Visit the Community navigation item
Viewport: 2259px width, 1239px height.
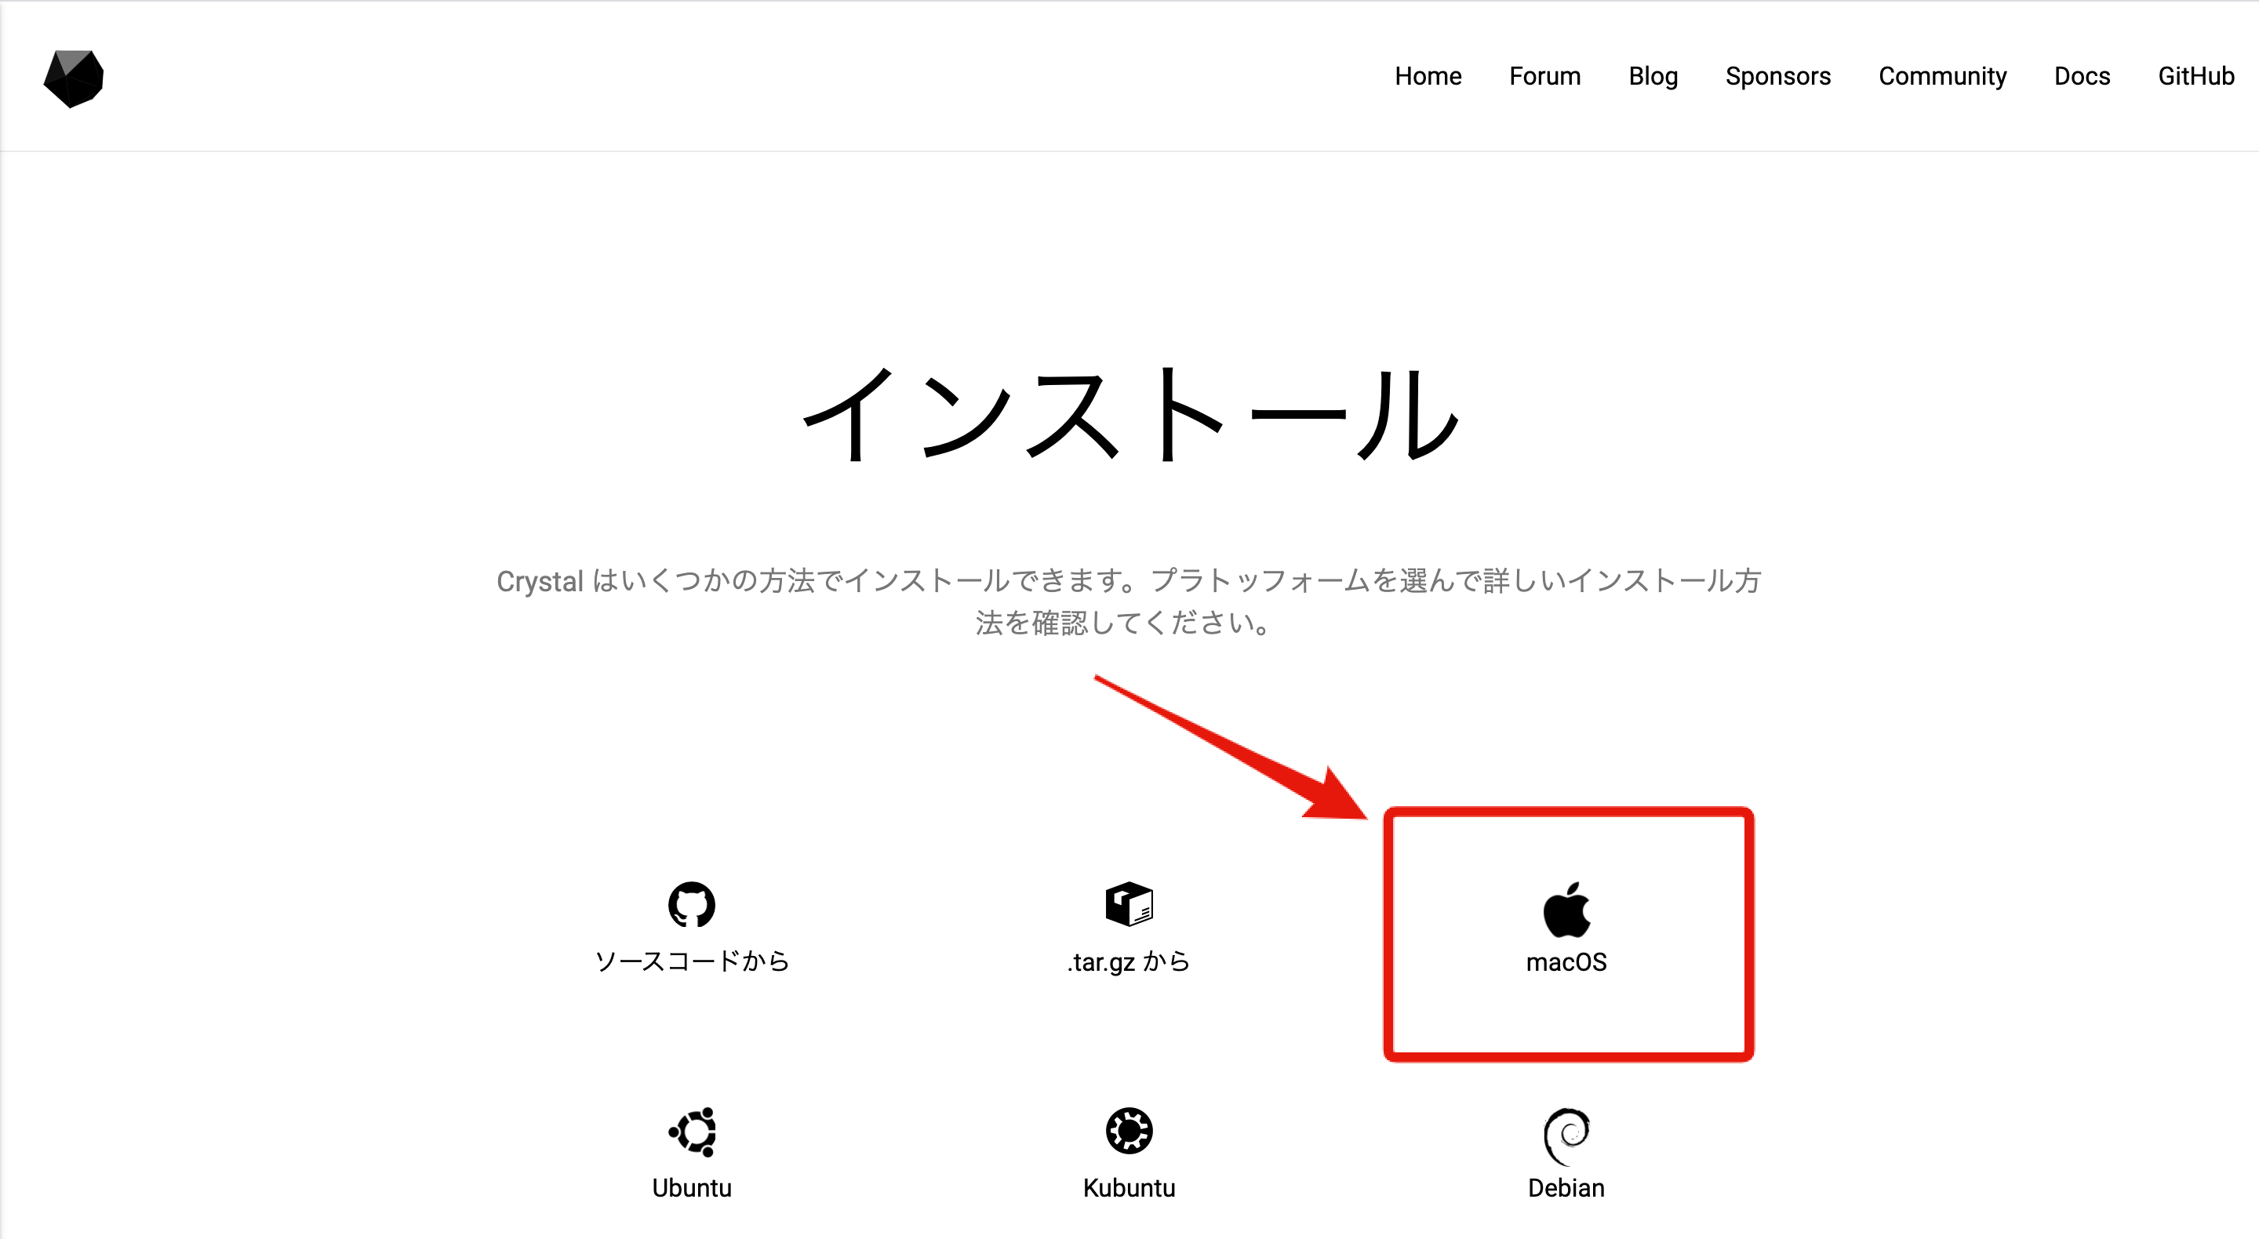(x=1942, y=76)
